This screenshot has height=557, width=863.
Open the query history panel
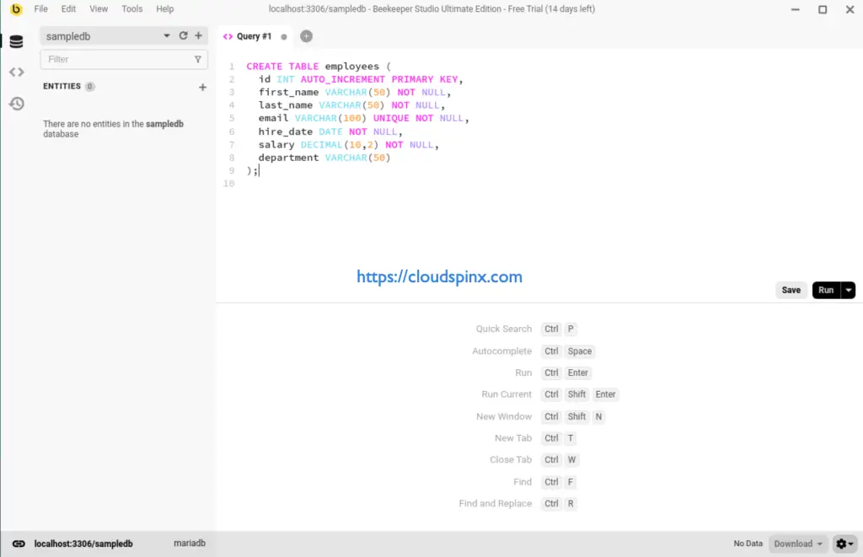(16, 103)
